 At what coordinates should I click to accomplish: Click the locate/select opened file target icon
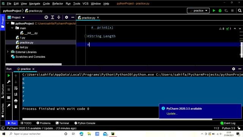pos(46,18)
